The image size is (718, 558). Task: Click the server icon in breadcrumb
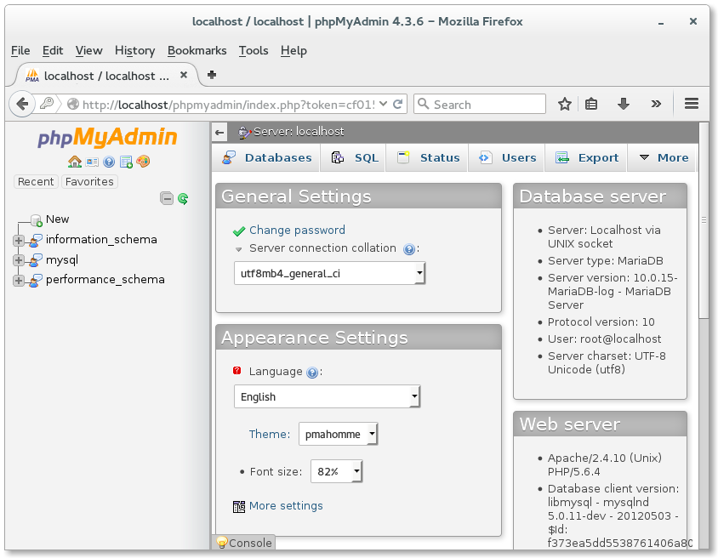tap(244, 133)
